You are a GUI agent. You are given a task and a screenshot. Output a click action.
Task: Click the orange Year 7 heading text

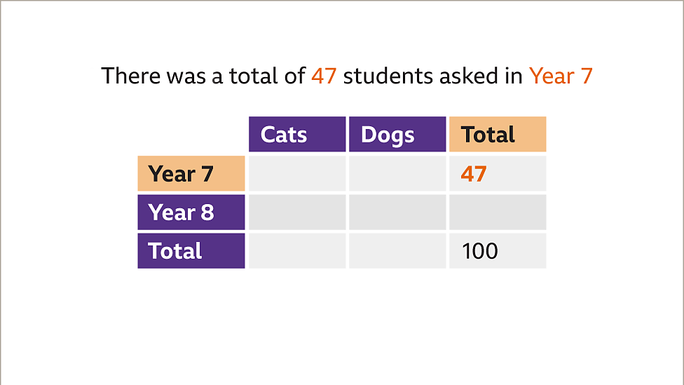click(561, 76)
